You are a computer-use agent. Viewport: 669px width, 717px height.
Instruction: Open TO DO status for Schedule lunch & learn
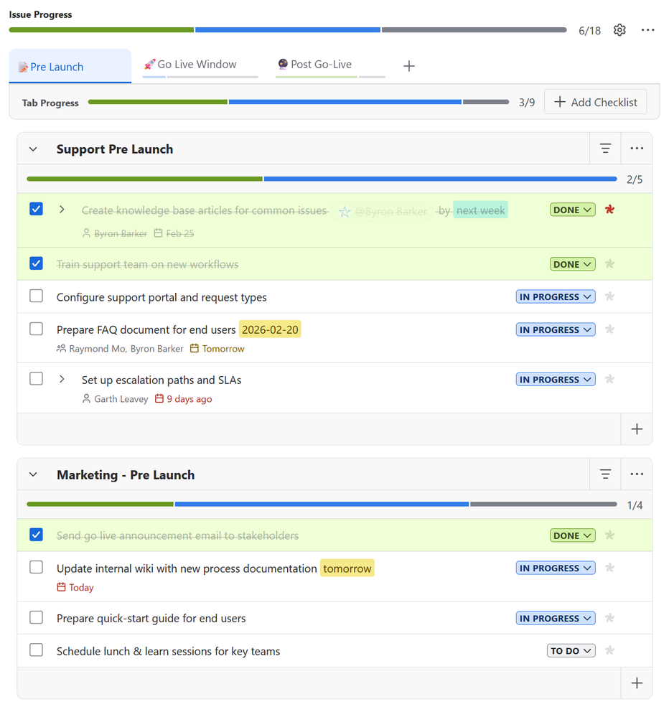pyautogui.click(x=571, y=651)
